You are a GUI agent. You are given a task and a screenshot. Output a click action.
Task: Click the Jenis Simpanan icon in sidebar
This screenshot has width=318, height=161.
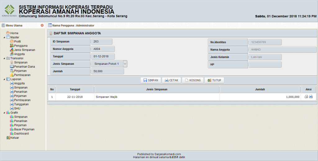[x=12, y=50]
